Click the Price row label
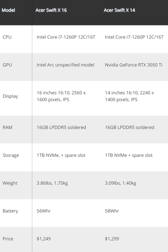The width and height of the screenshot is (168, 252). tap(8, 239)
